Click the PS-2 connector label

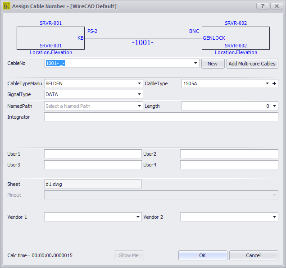point(92,31)
